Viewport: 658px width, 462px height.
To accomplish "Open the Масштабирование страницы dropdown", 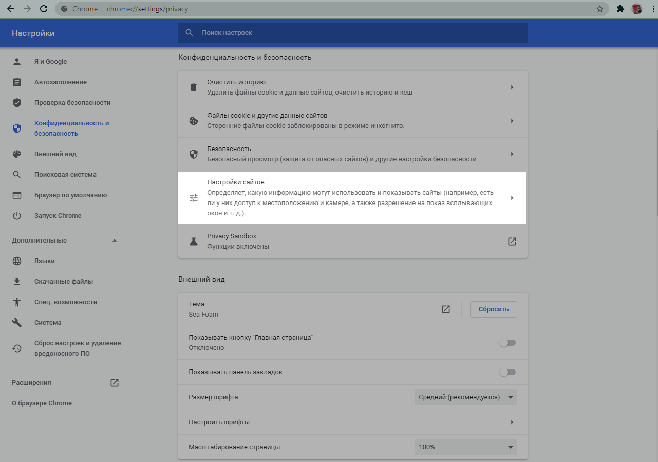I will tap(465, 447).
